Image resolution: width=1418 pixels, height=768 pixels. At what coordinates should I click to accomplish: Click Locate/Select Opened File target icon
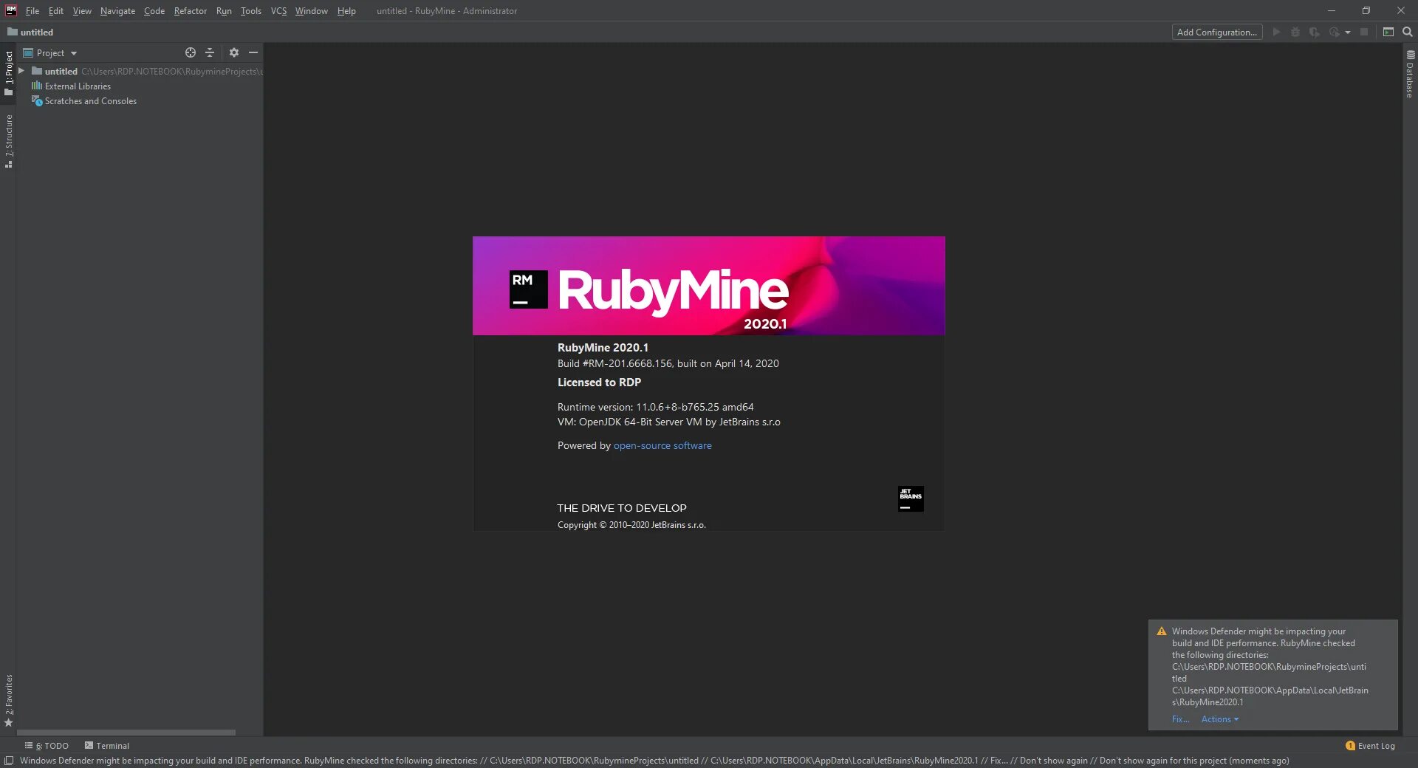click(191, 52)
